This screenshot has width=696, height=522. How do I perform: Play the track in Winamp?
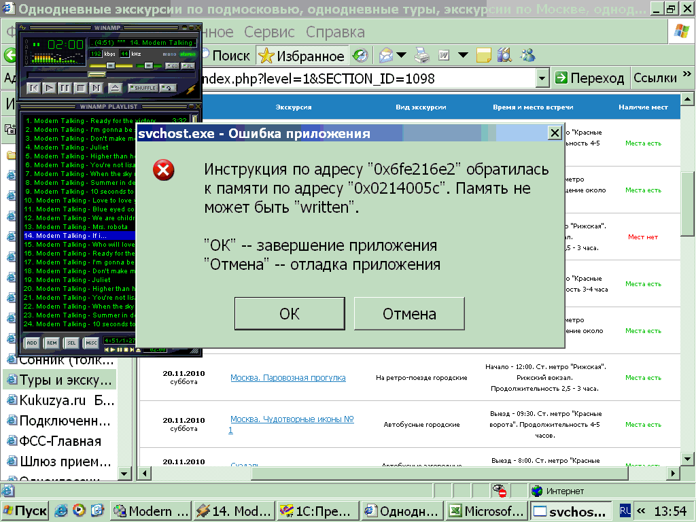tap(49, 88)
